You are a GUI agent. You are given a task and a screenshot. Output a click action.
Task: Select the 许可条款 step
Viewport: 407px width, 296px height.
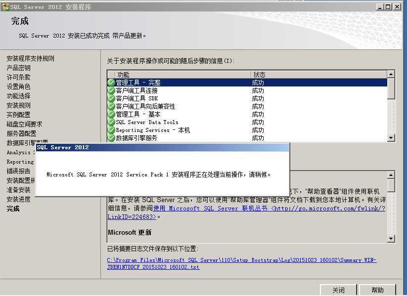(x=18, y=77)
